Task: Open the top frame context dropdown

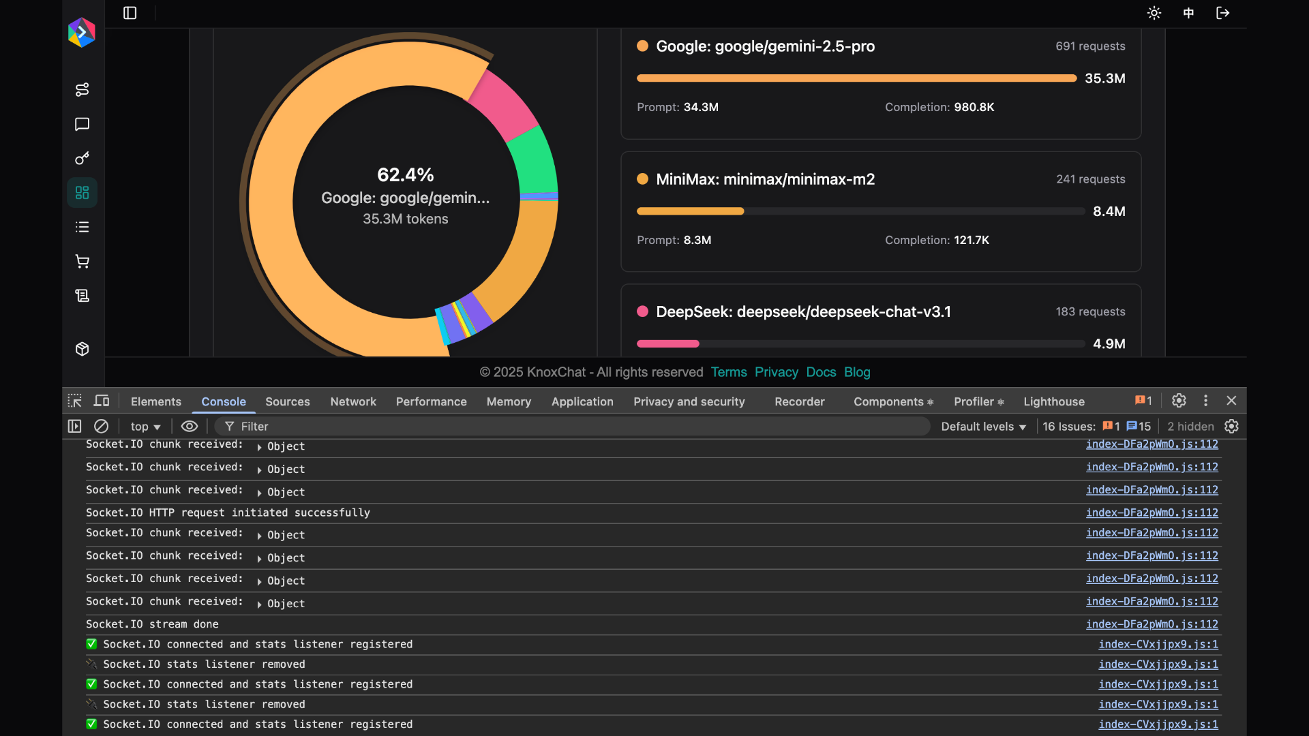Action: click(x=145, y=426)
